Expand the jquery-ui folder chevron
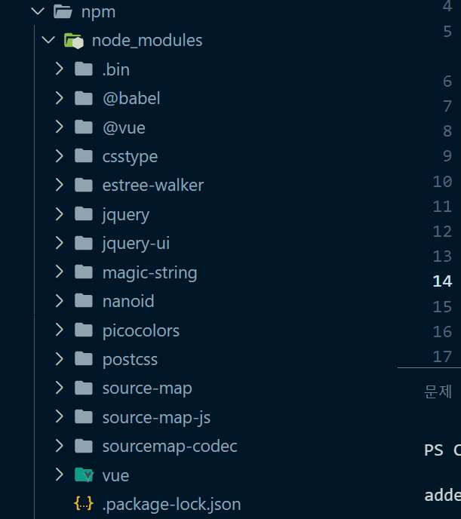Viewport: 461px width, 519px height. pos(60,243)
